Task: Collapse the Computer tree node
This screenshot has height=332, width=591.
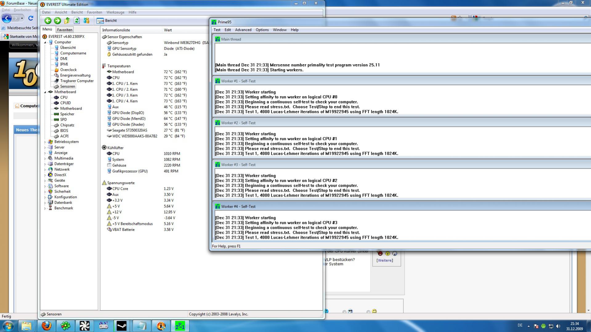Action: pos(45,42)
